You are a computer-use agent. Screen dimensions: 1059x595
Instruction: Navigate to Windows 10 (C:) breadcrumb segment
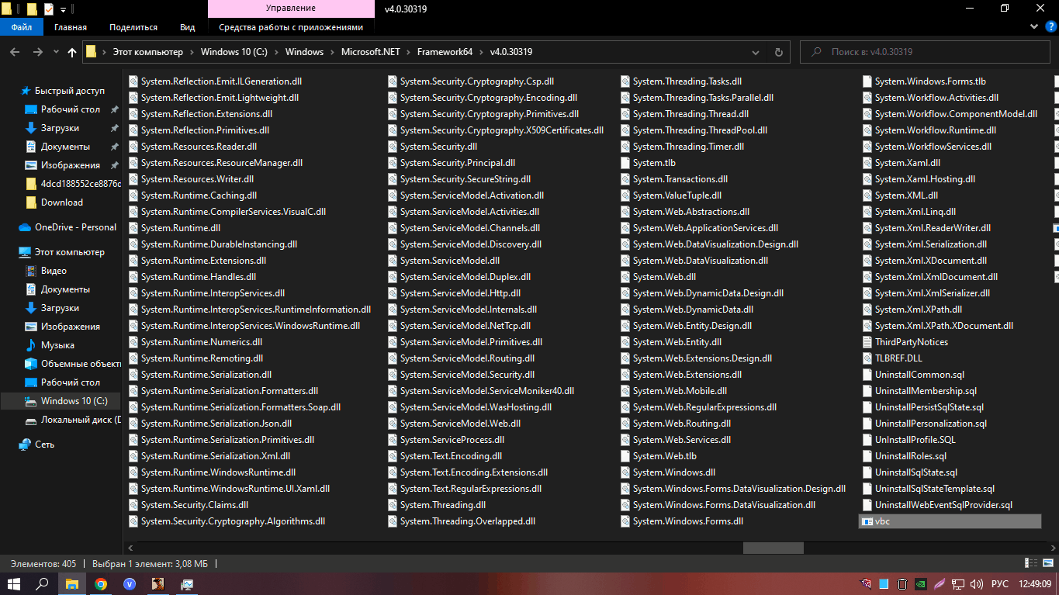pyautogui.click(x=233, y=52)
